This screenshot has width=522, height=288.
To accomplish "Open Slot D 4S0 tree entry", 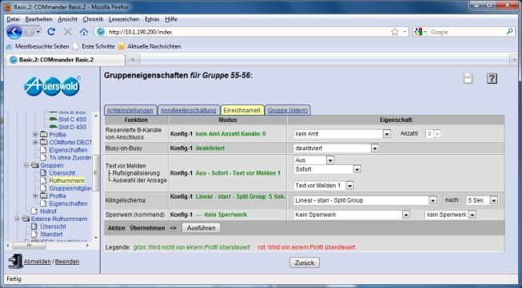I will [72, 127].
